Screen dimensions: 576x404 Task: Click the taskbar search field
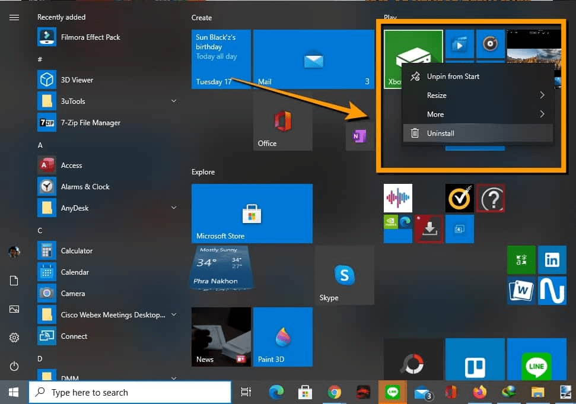pyautogui.click(x=129, y=392)
